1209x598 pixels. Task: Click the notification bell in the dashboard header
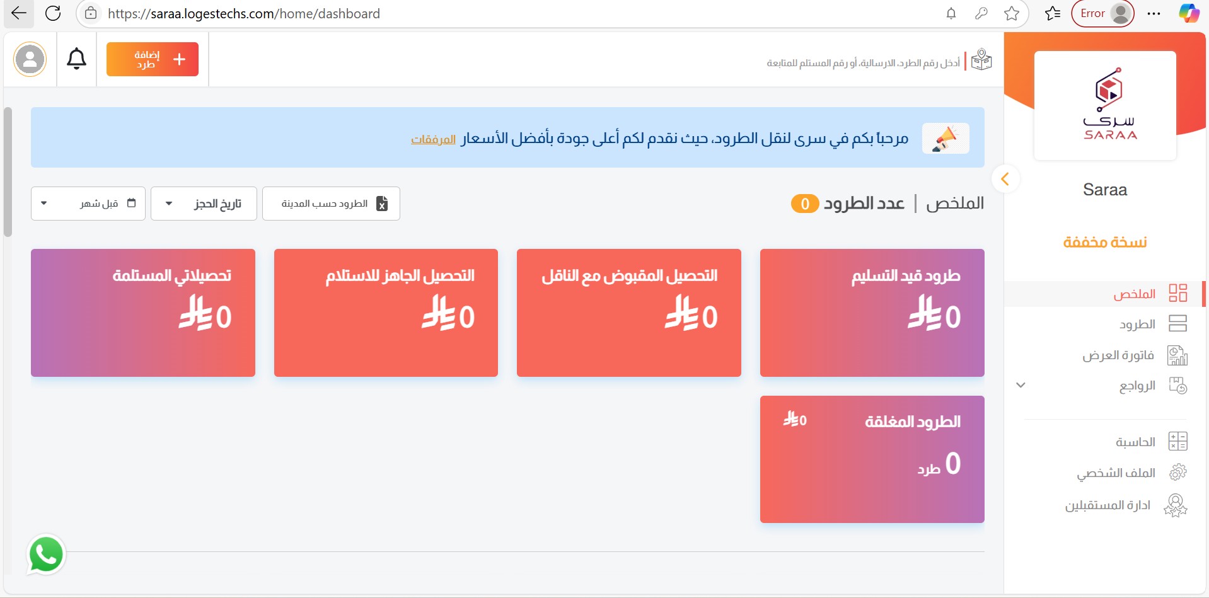(x=76, y=59)
